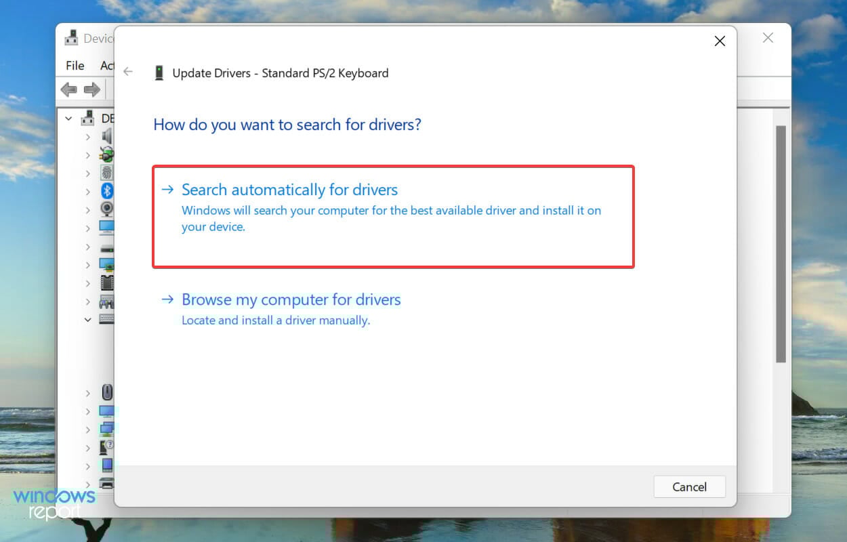Viewport: 847px width, 542px height.
Task: Select the printer queues icon
Action: [107, 483]
